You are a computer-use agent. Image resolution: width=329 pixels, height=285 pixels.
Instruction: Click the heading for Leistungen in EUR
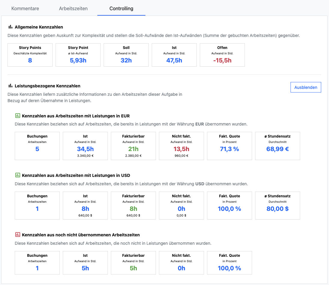click(x=76, y=116)
